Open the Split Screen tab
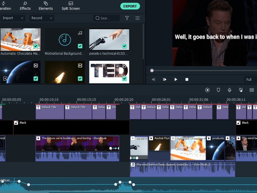The height and width of the screenshot is (193, 257). [71, 6]
